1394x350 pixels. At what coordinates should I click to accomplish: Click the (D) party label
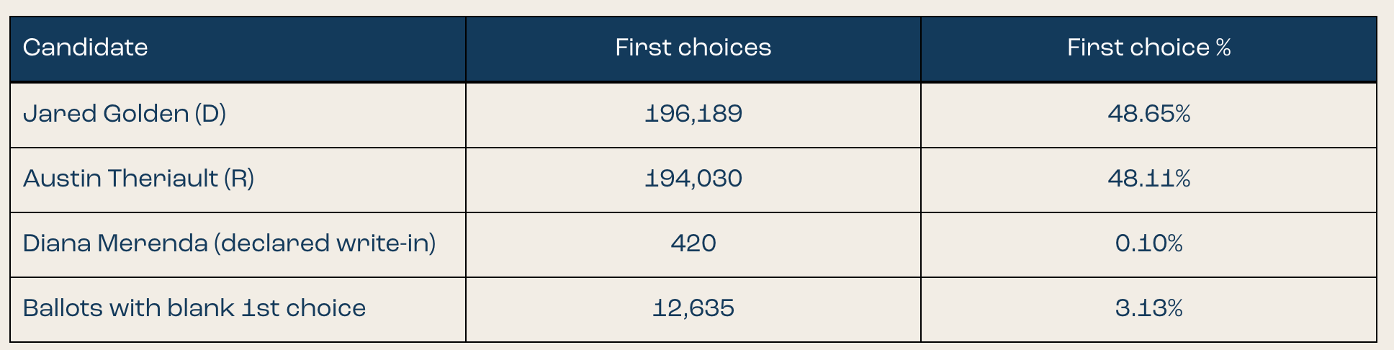(210, 115)
